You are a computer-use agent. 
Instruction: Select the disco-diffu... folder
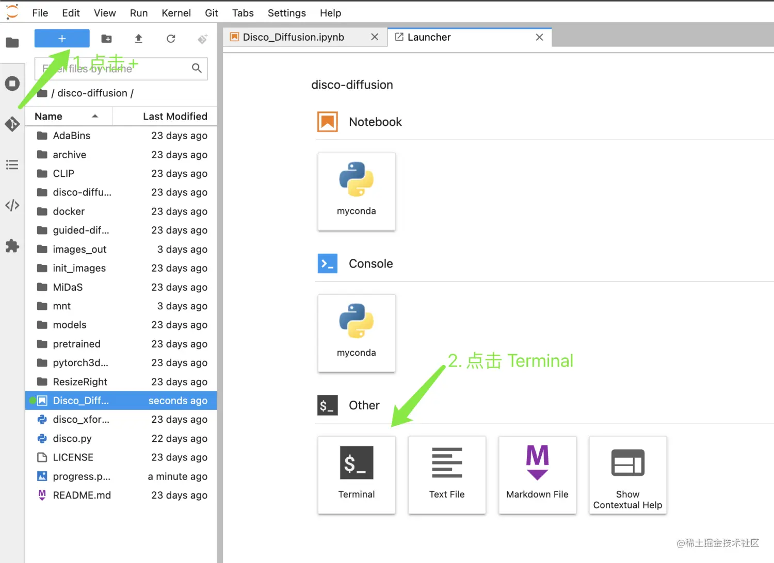(x=121, y=192)
